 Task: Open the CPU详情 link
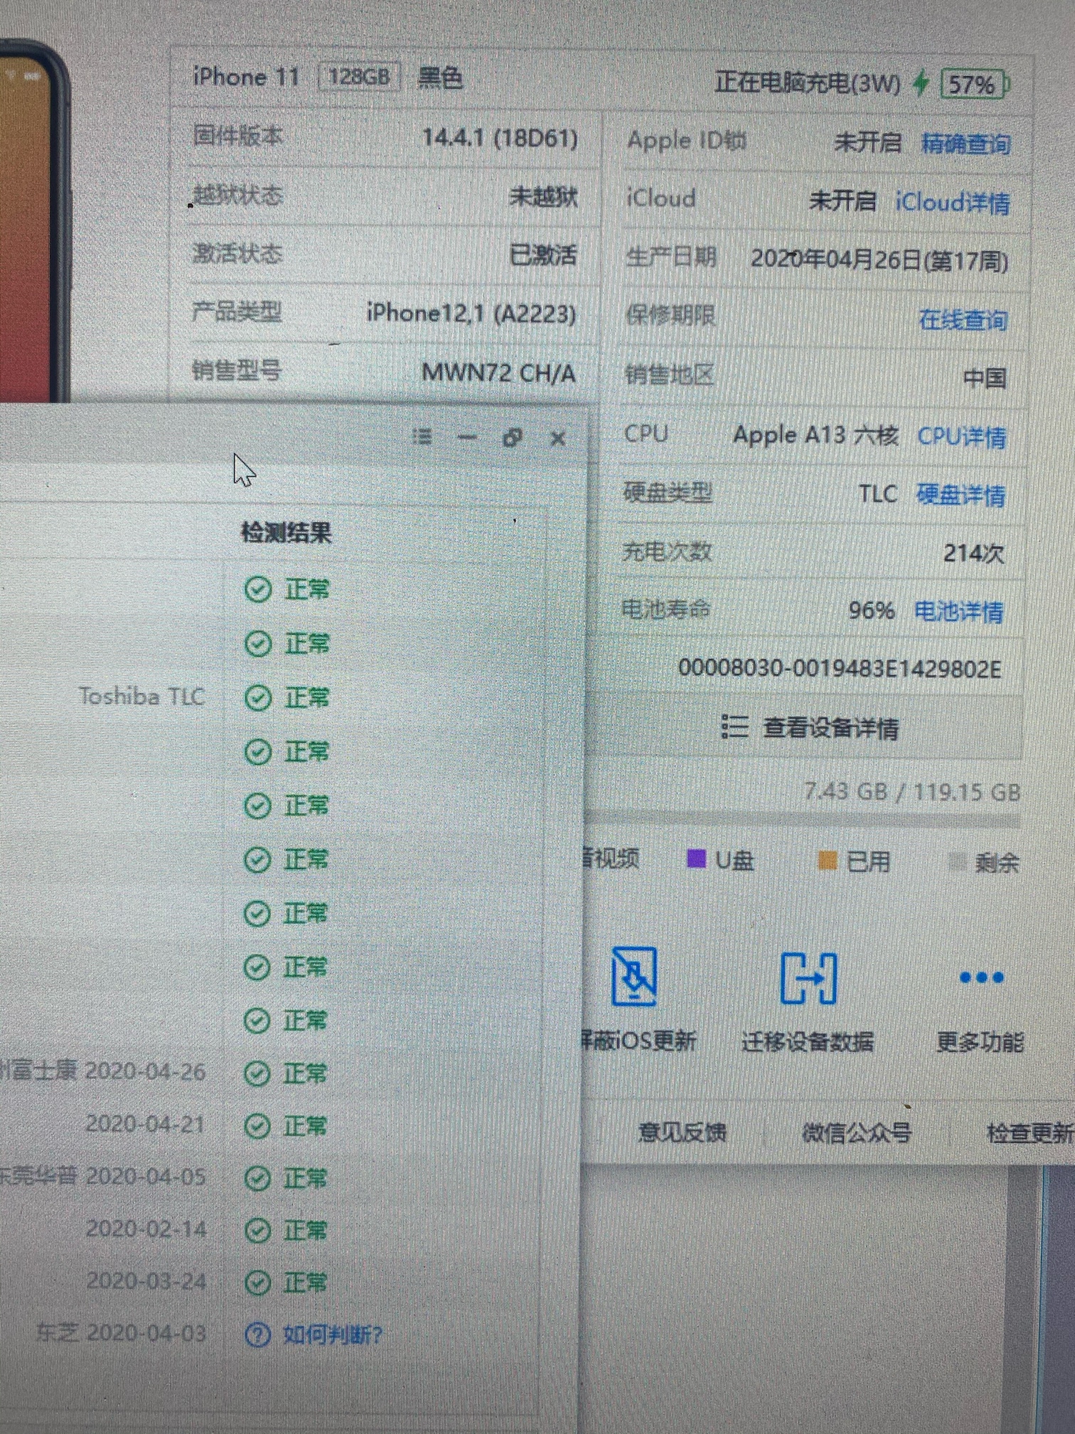coord(961,437)
